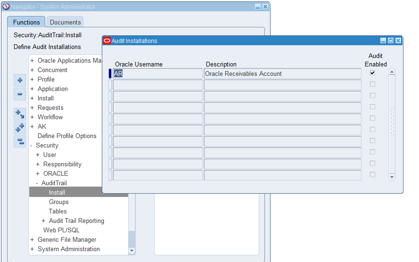
Task: Expand the Responsibility node under Security
Action: point(38,164)
